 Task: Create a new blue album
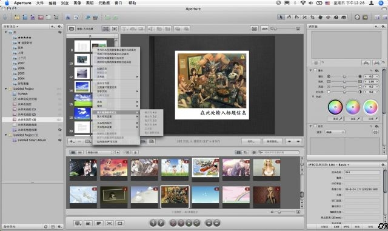(25, 17)
